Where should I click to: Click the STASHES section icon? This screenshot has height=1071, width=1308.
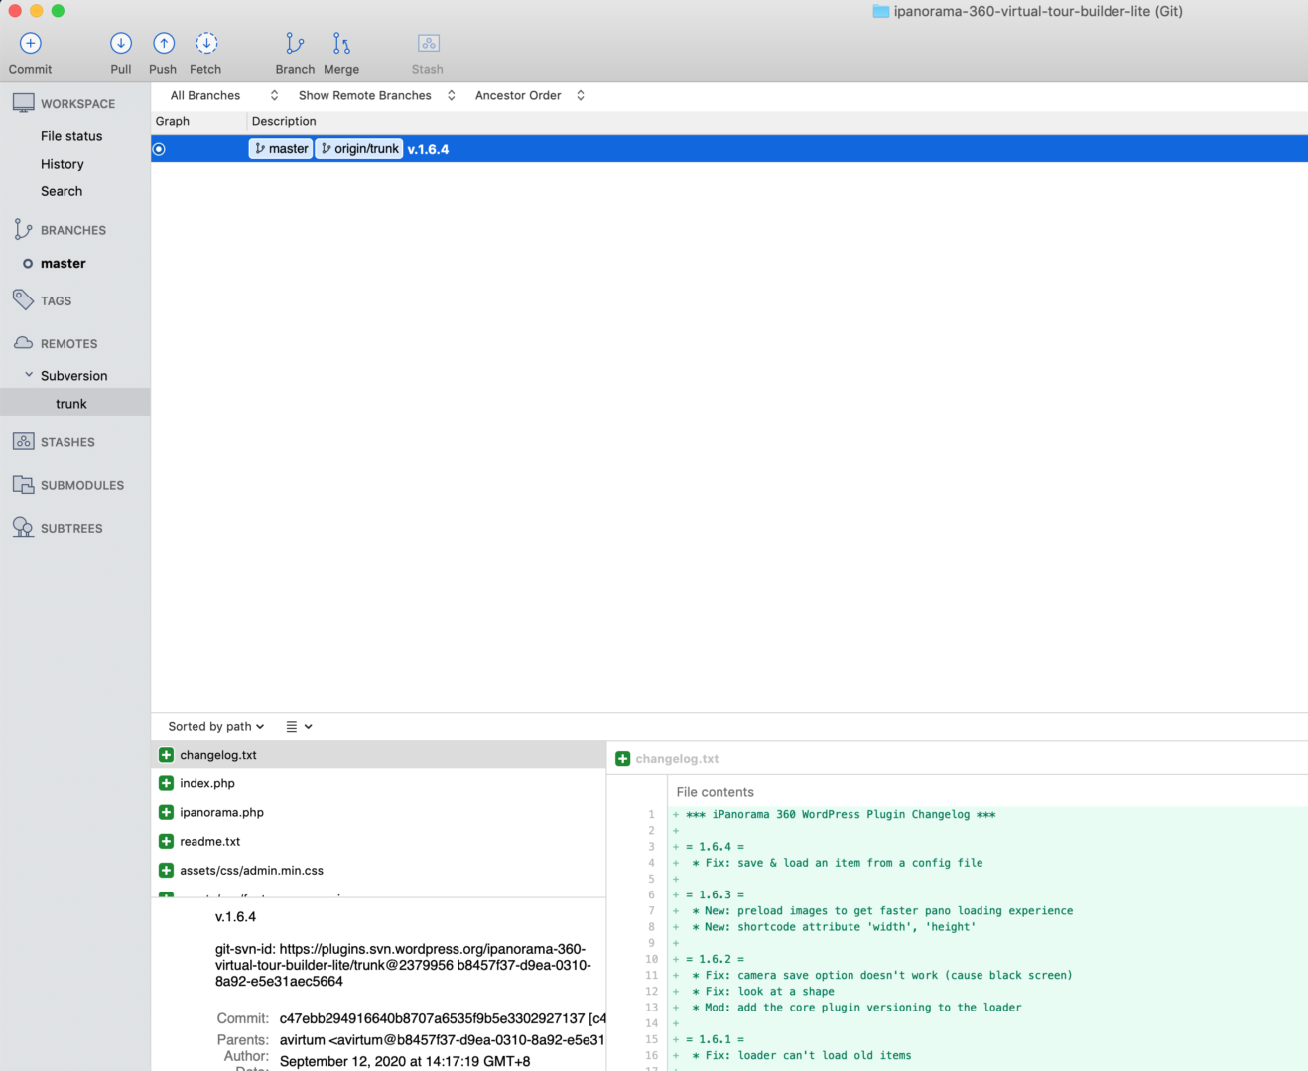click(x=23, y=441)
